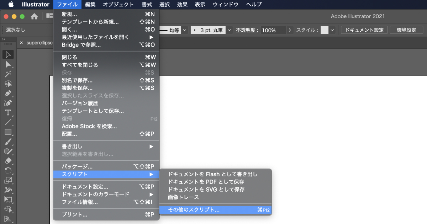This screenshot has width=427, height=224.
Task: Click the 不透明度 label link
Action: point(247,30)
